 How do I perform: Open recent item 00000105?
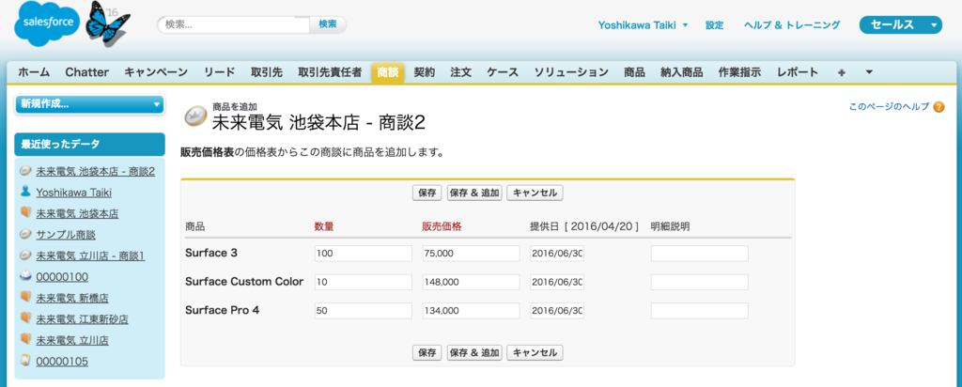[62, 362]
